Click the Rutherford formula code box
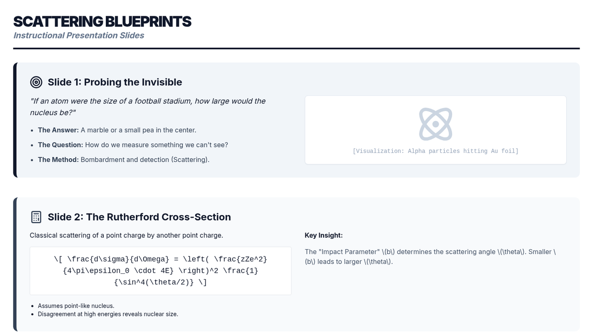The image size is (593, 333). coord(161,270)
